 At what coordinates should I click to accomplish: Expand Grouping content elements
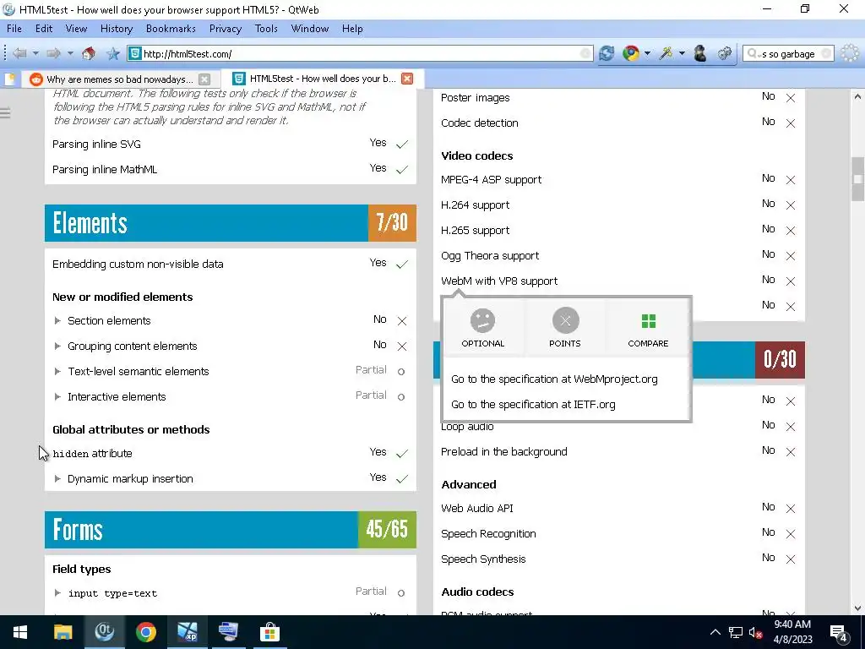(x=57, y=346)
